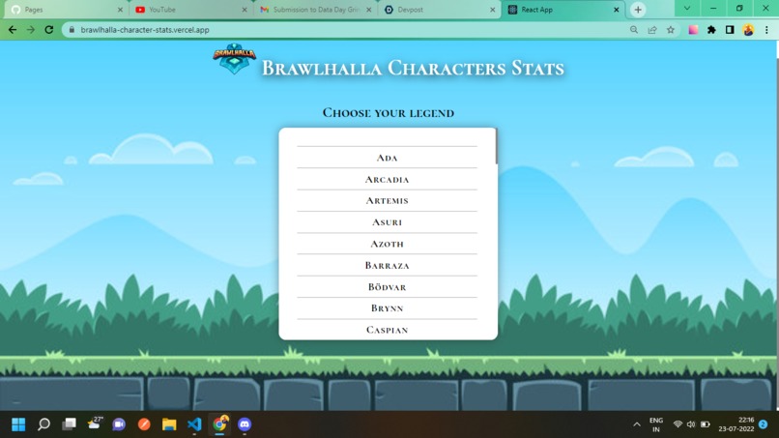Focus the address bar URL
The width and height of the screenshot is (779, 438).
coord(145,30)
